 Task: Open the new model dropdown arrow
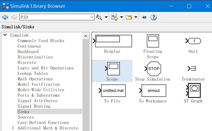click(x=121, y=17)
